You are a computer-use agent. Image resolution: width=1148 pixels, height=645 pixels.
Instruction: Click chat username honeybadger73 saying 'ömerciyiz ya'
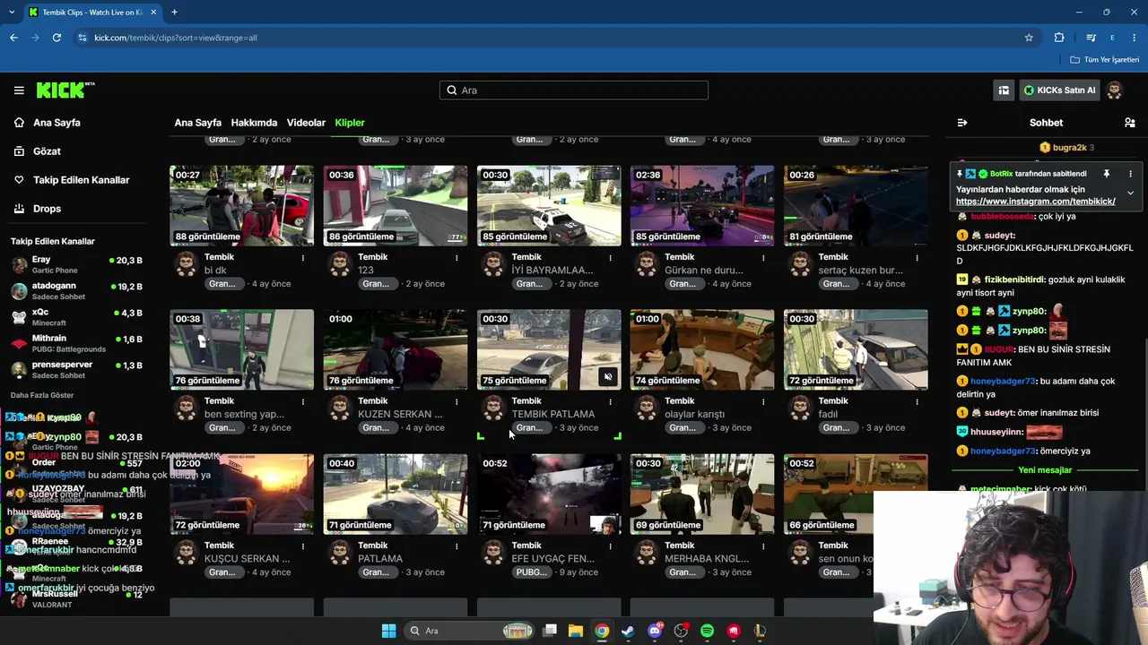coord(1003,451)
